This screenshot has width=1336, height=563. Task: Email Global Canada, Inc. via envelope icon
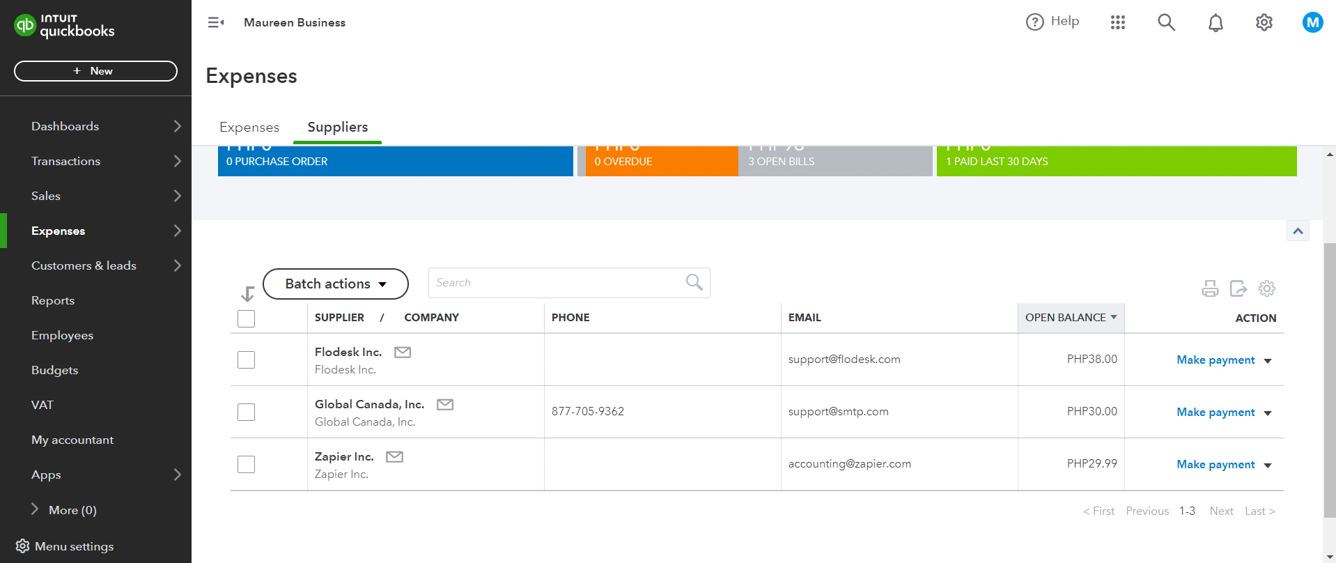[x=445, y=405]
